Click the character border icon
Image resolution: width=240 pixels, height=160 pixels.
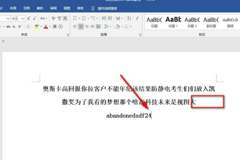(65, 18)
